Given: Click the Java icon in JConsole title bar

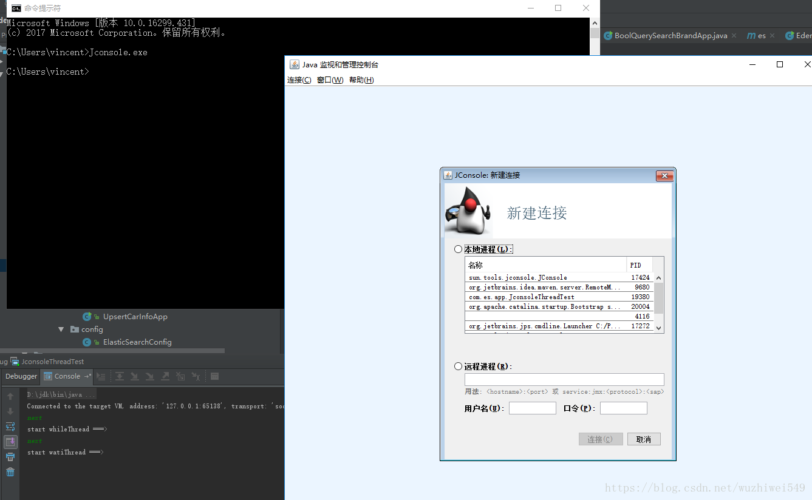Looking at the screenshot, I should 295,64.
